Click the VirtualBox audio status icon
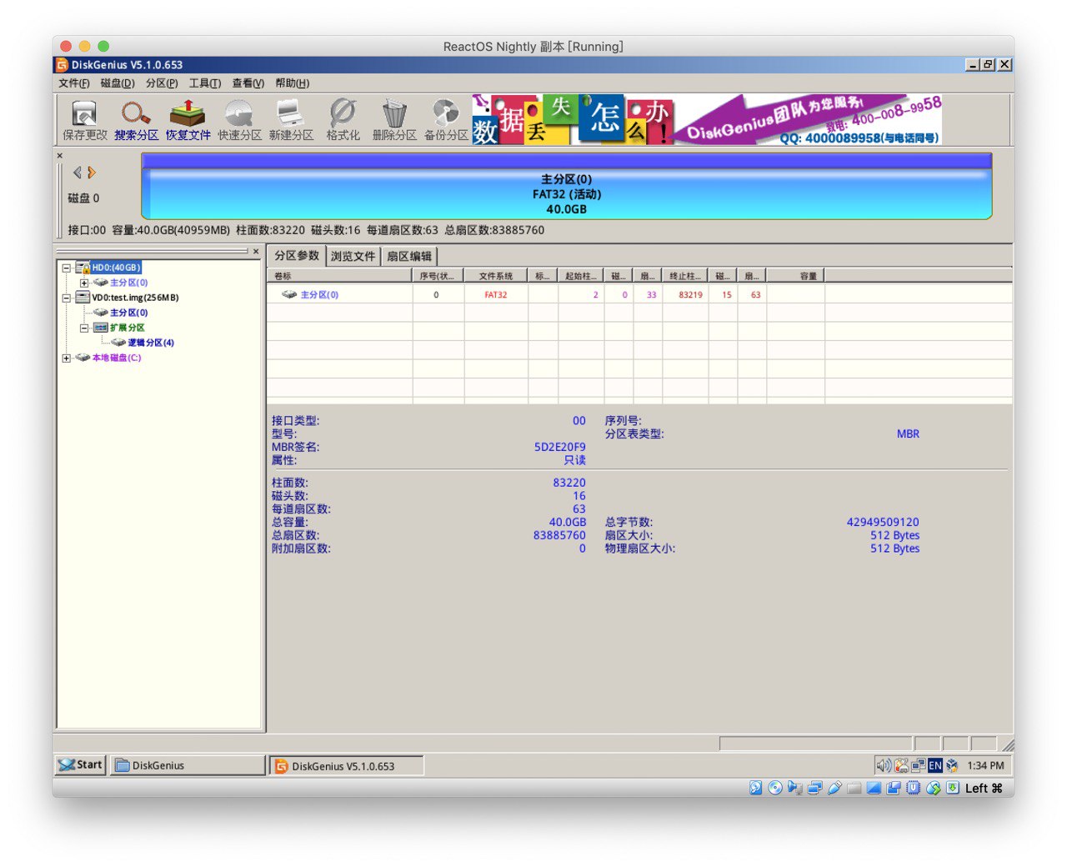This screenshot has width=1067, height=867. coord(795,788)
